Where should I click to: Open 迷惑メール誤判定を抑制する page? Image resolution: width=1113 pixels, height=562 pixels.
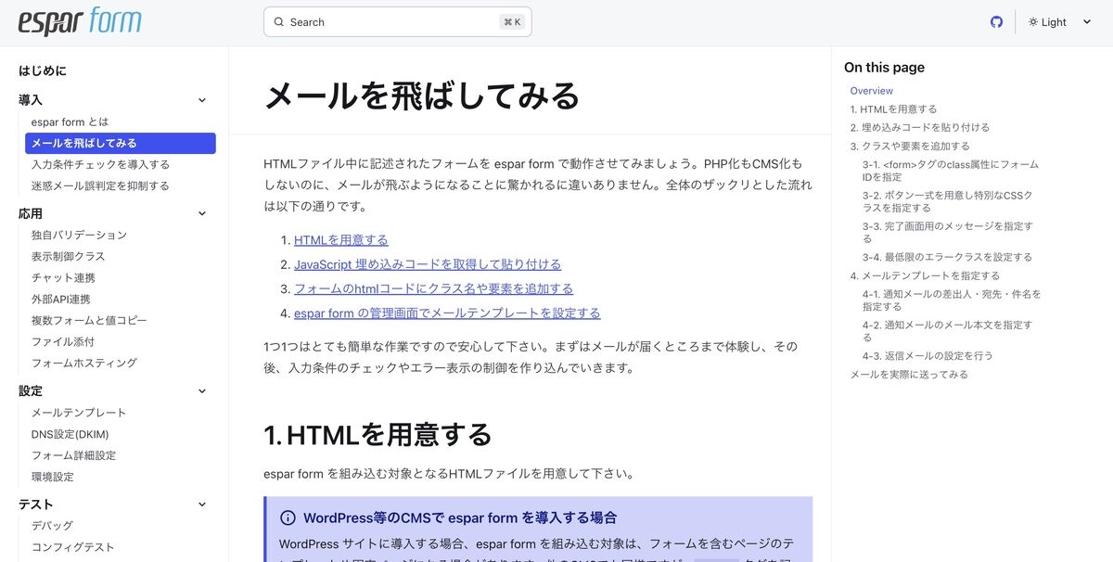tap(100, 185)
